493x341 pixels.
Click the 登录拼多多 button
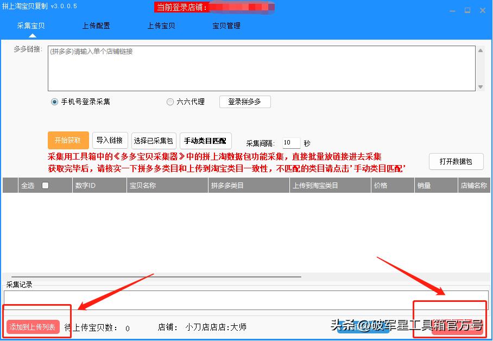[x=244, y=102]
